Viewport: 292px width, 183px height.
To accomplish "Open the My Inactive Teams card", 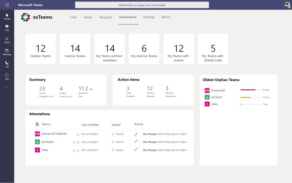I will (x=144, y=49).
